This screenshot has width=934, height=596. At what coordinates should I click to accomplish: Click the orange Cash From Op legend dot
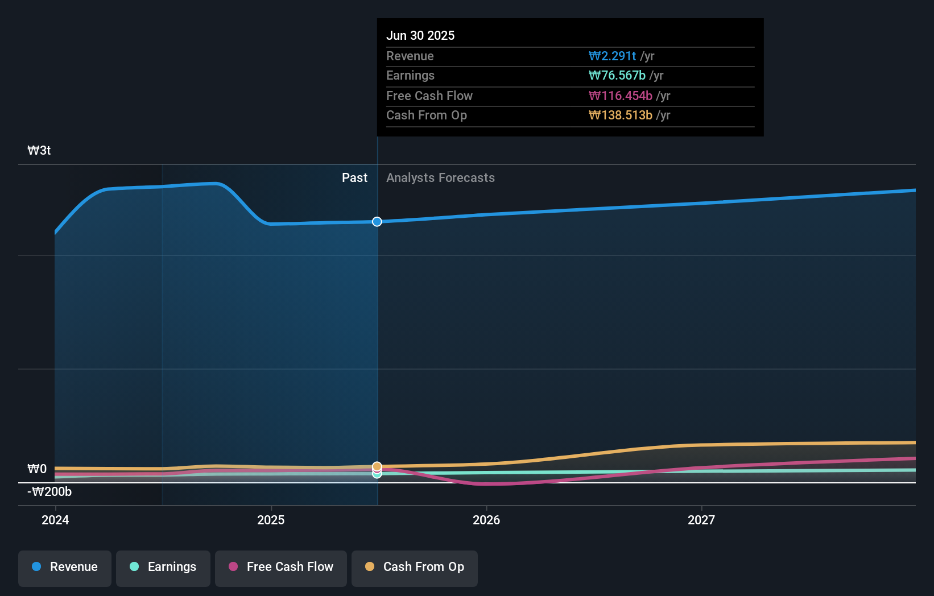[370, 567]
